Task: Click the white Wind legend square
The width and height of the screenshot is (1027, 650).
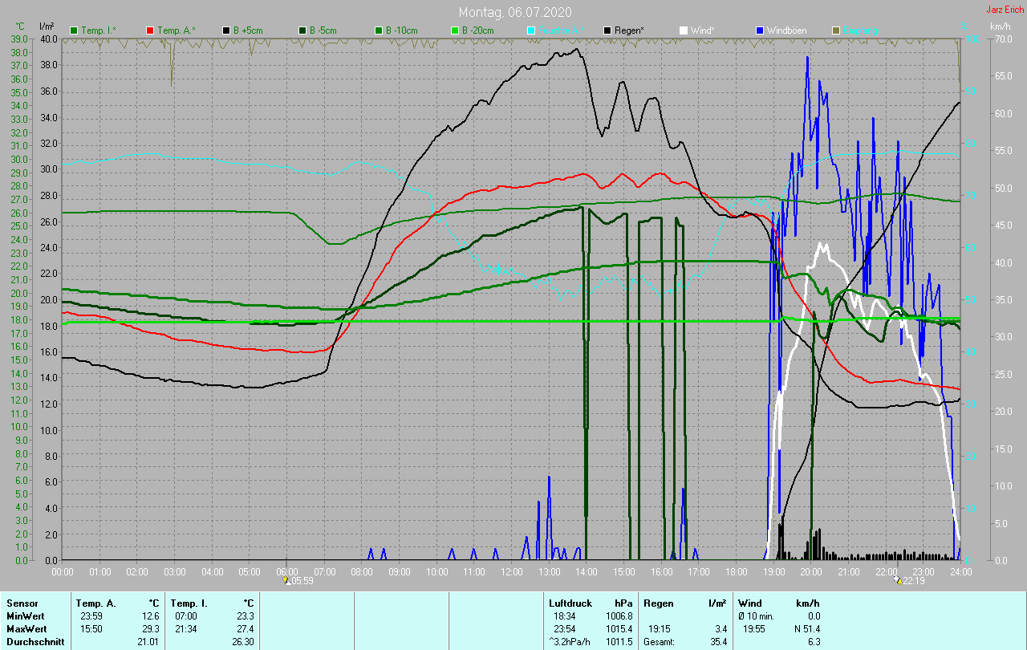Action: point(684,30)
